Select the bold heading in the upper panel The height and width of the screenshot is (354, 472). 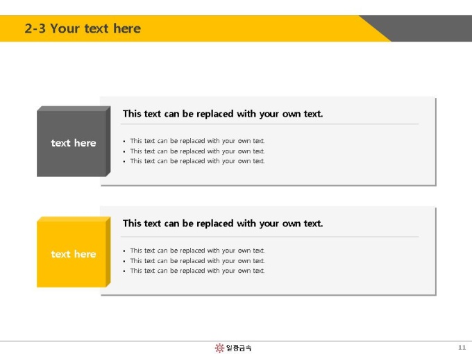pos(223,114)
